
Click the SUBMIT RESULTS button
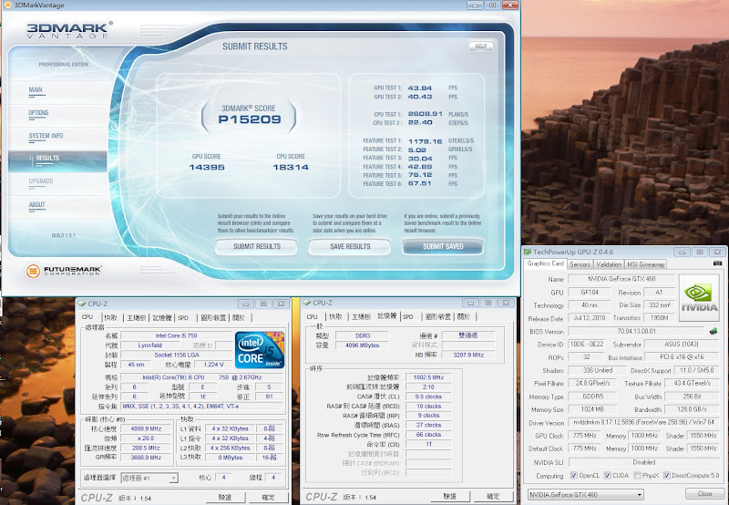[256, 246]
